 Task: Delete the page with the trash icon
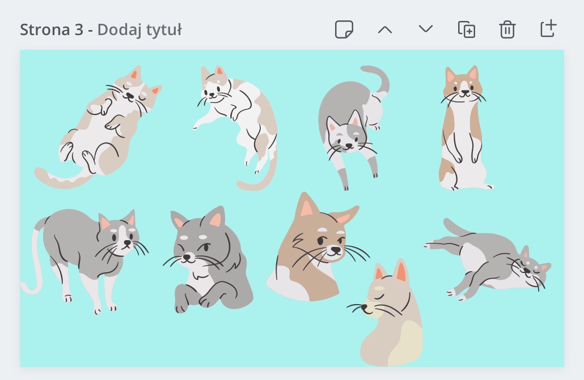[x=507, y=29]
